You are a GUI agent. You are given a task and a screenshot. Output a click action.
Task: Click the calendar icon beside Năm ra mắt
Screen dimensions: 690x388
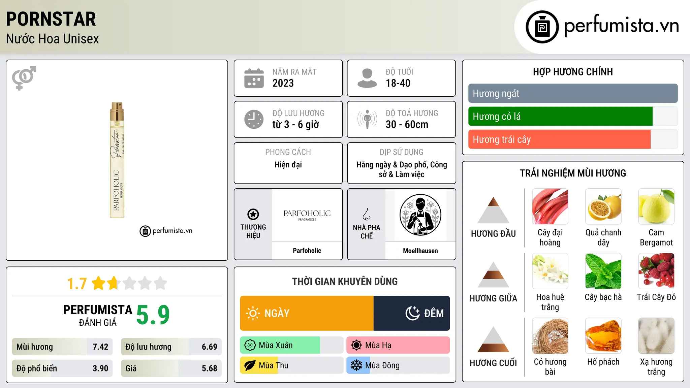[x=254, y=78]
